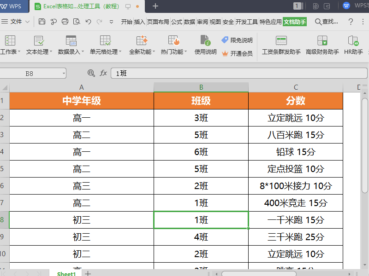Select the Excel表格如...处理工具 document tab
Screen dimensions: 369x276
(x=87, y=6)
